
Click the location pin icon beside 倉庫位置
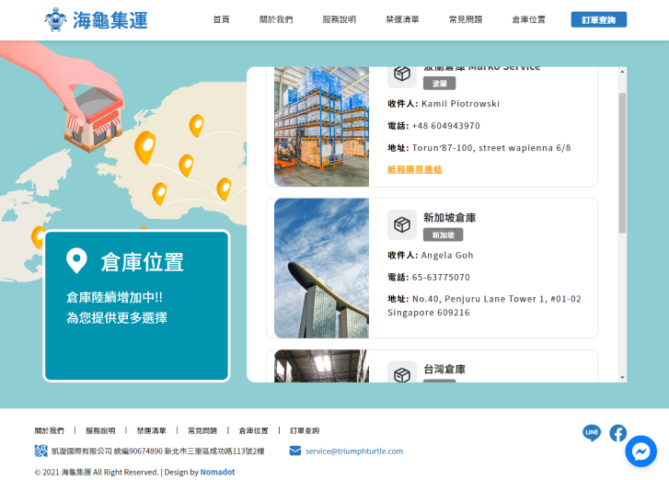click(x=76, y=261)
